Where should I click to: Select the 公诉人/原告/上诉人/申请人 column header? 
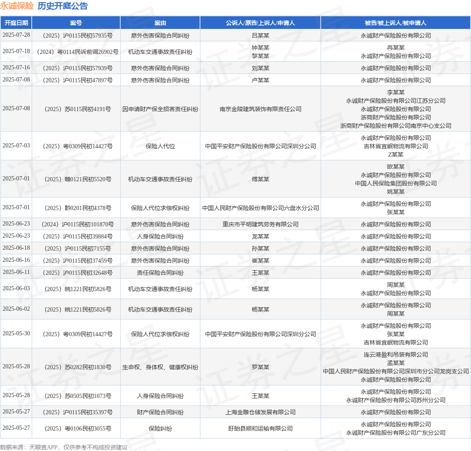pyautogui.click(x=261, y=23)
